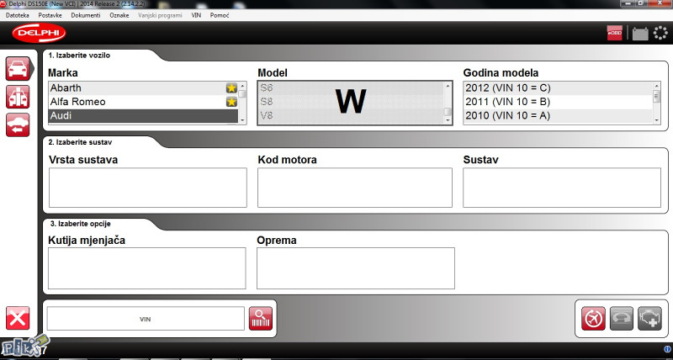Click Godina modela scroll up arrow
This screenshot has width=673, height=360.
click(657, 86)
